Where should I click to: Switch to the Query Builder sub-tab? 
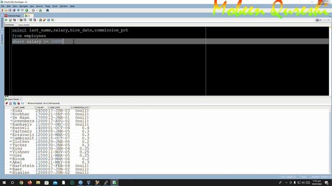24,25
